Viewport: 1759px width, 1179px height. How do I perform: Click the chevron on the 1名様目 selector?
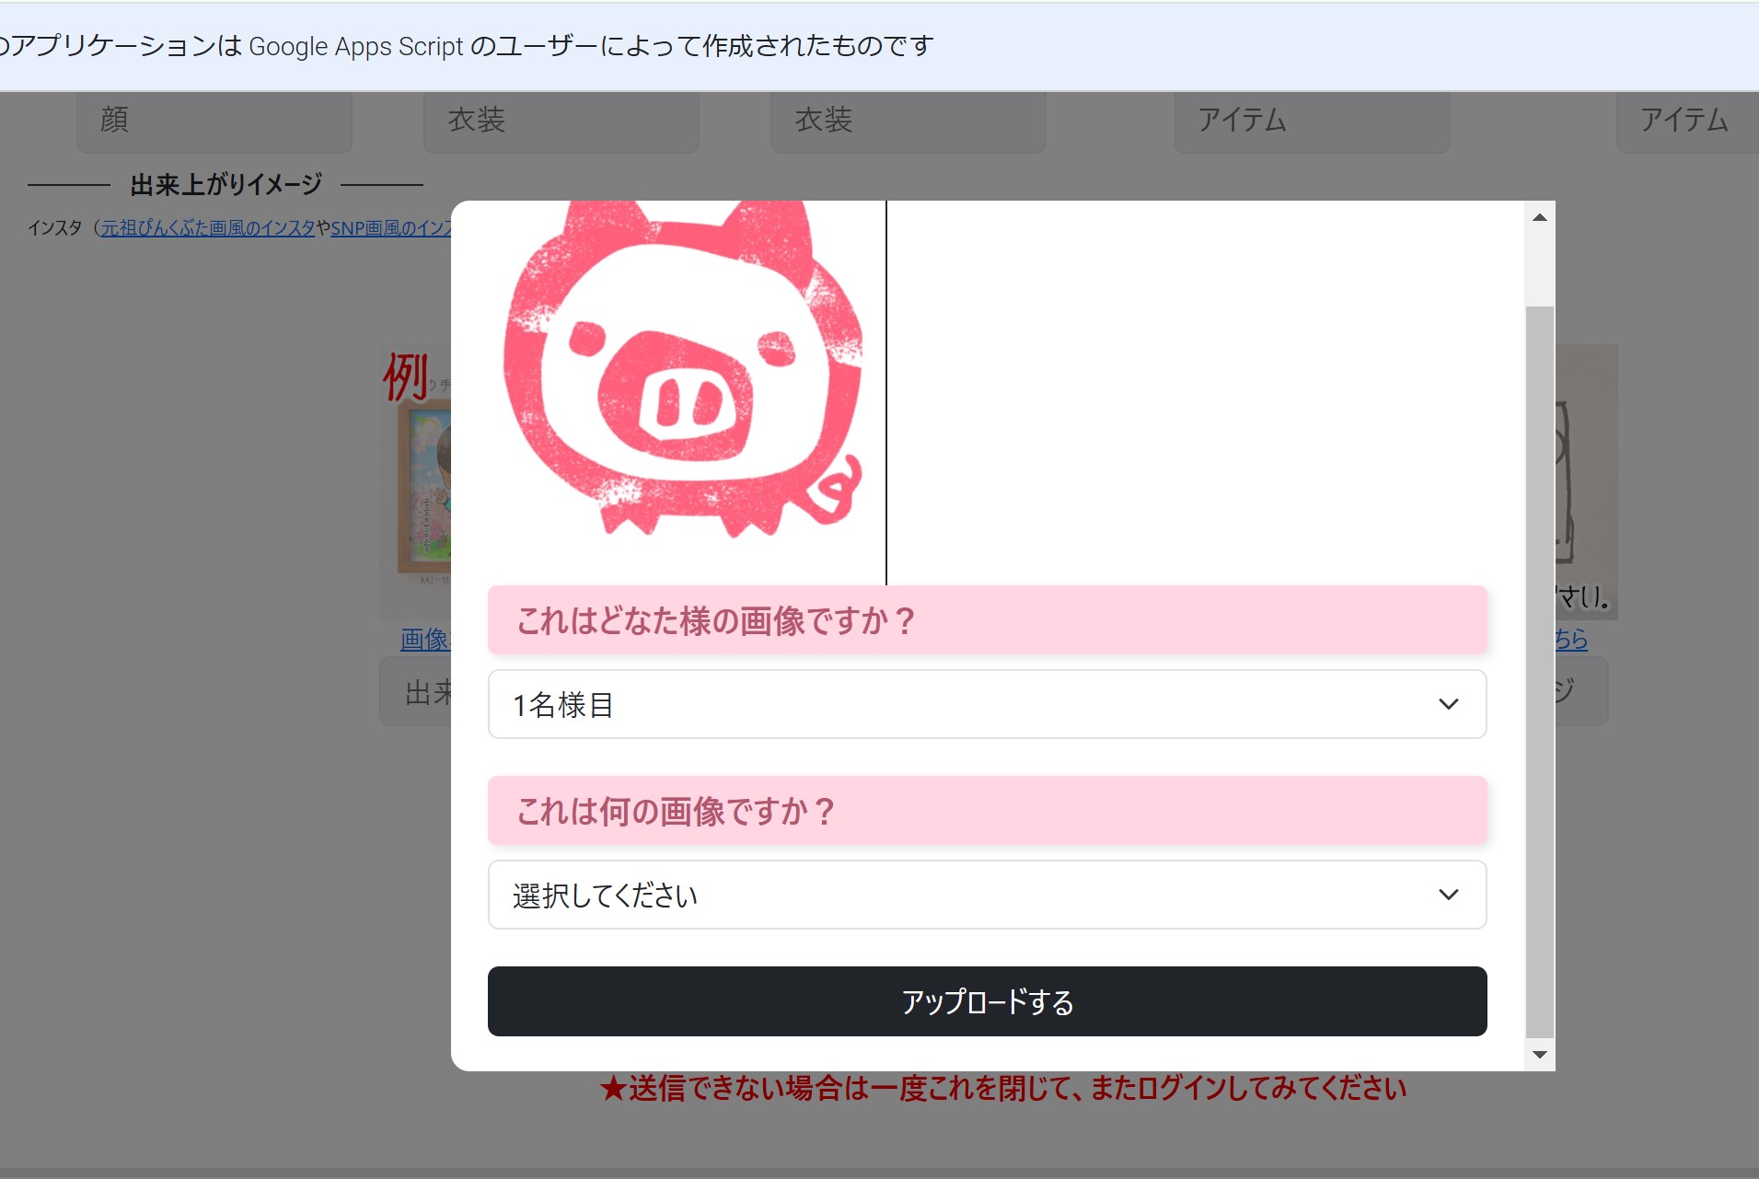(1448, 705)
